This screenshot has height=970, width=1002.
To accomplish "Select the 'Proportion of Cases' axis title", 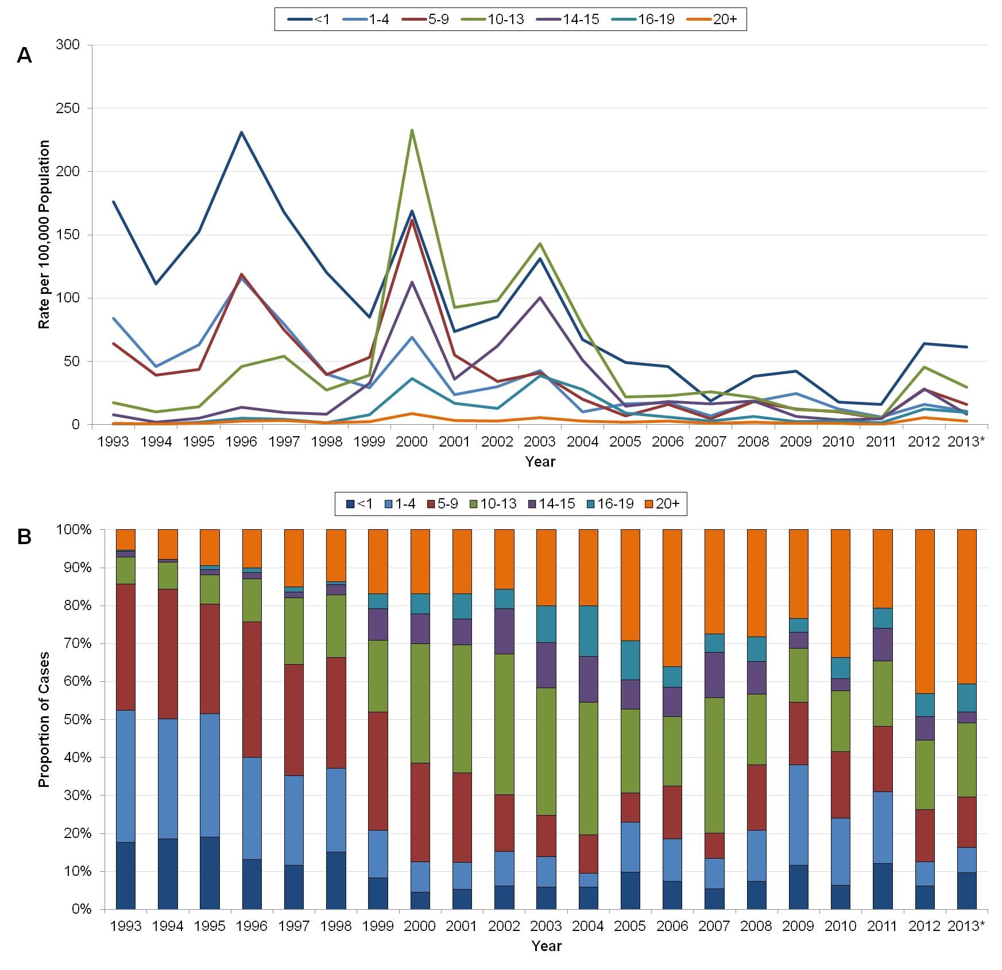I will tap(44, 719).
